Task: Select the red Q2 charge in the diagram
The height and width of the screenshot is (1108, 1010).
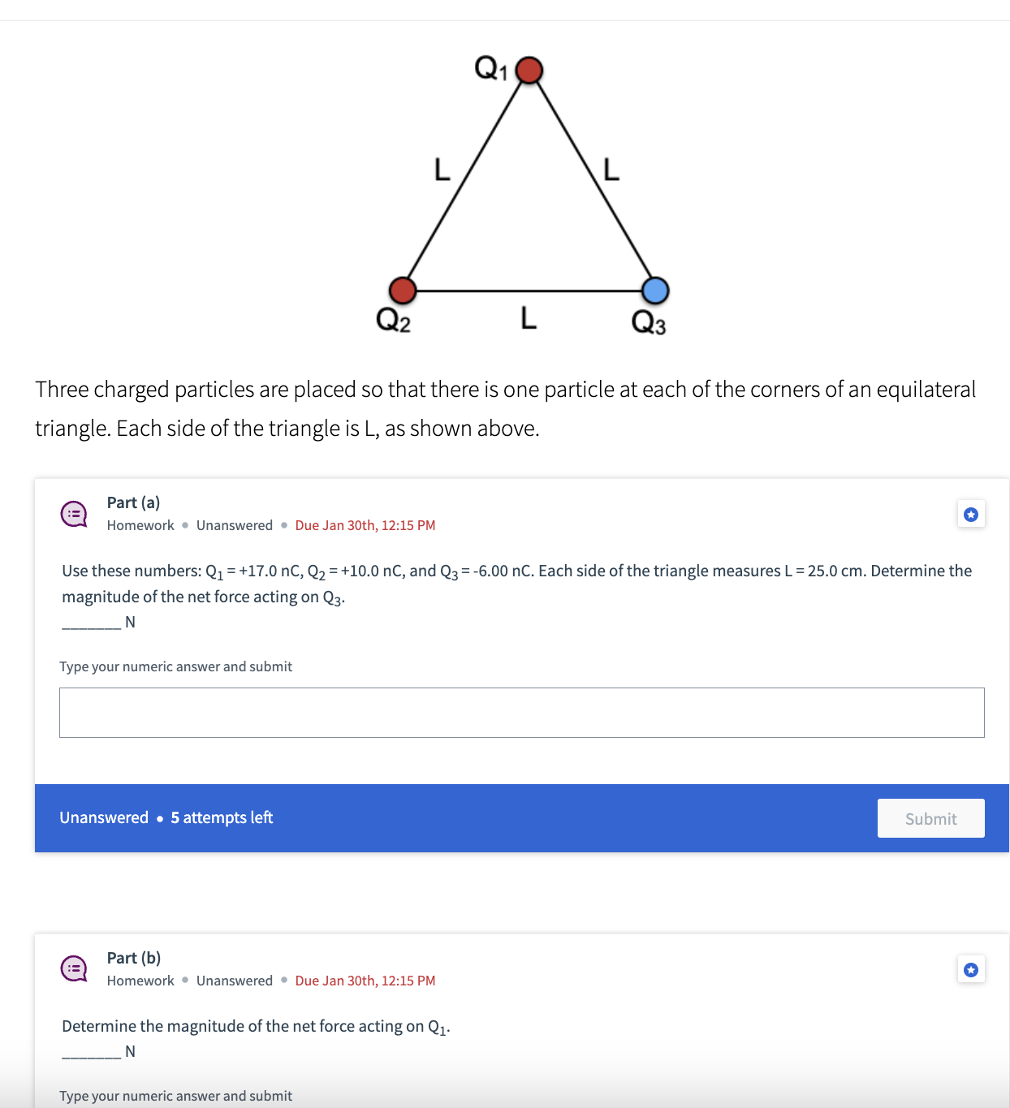Action: [x=402, y=289]
